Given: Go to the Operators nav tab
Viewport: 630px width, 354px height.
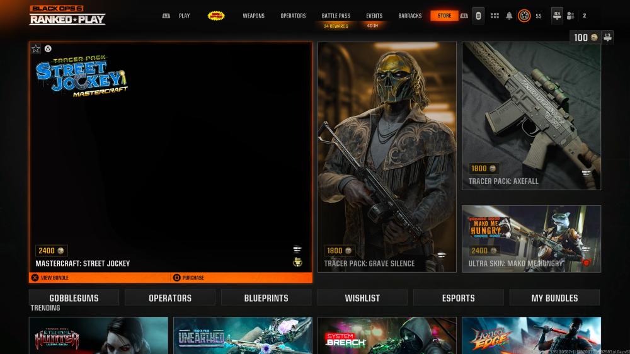Looking at the screenshot, I should click(x=293, y=16).
